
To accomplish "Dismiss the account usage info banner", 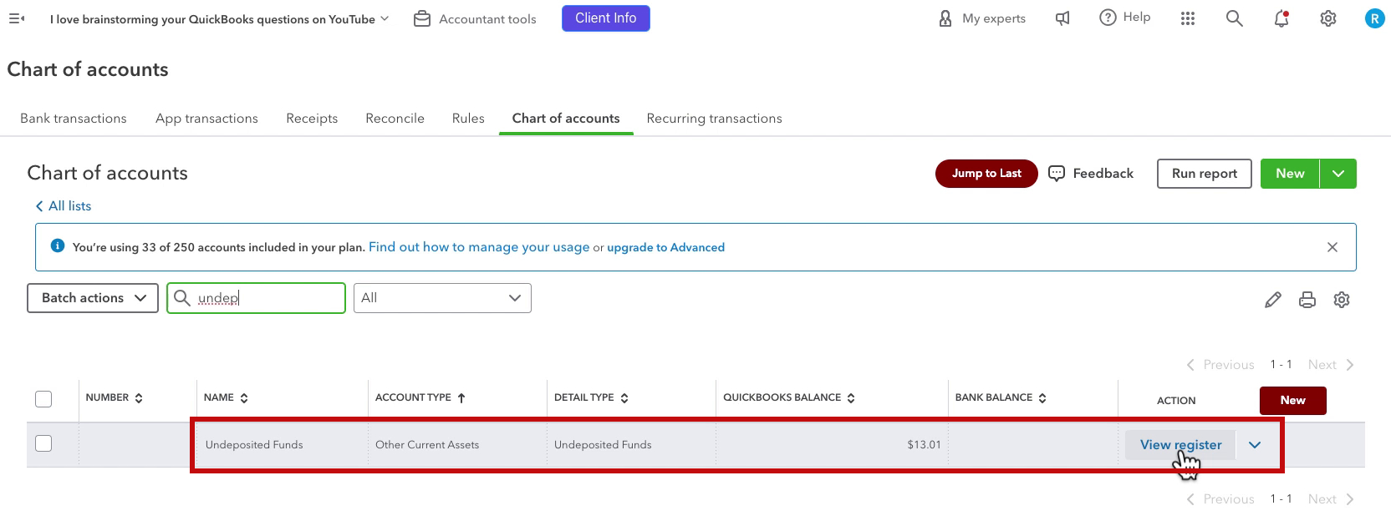I will point(1332,247).
